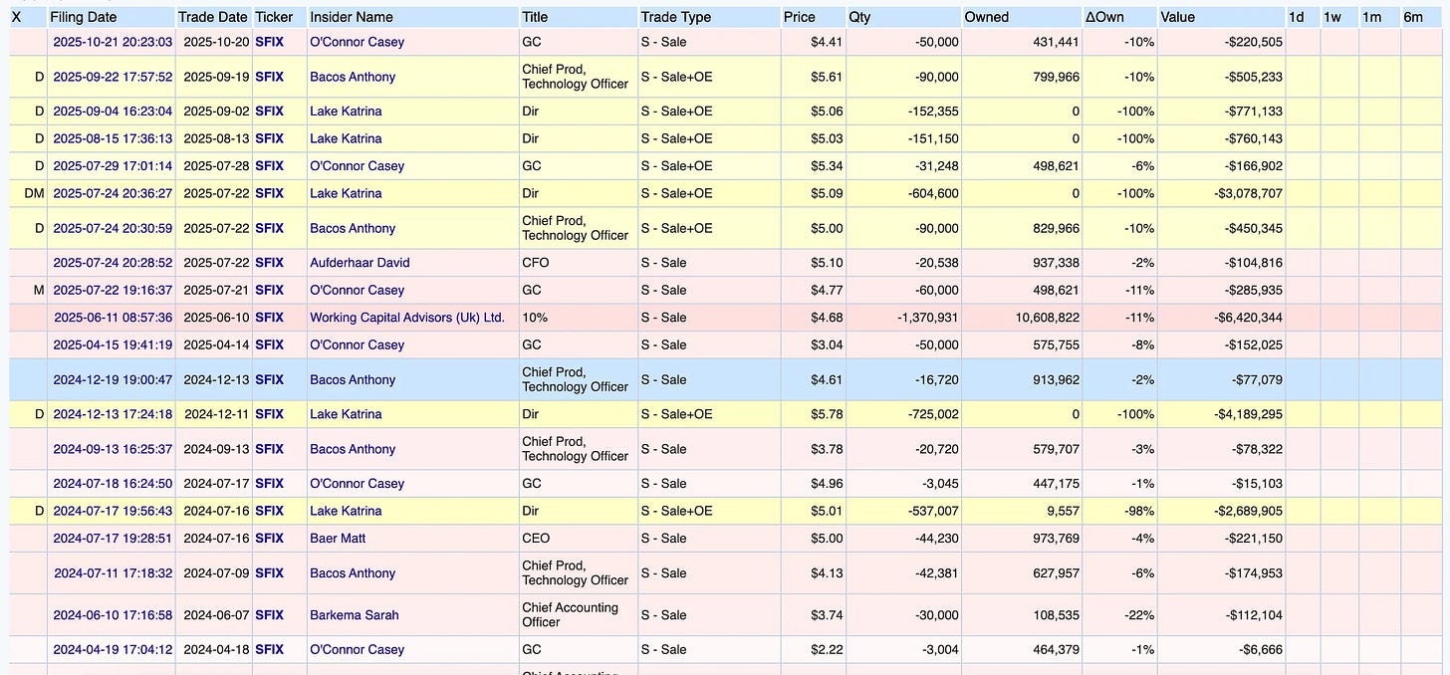Click the SFIX ticker in the first row
This screenshot has height=675, width=1450.
coord(269,42)
